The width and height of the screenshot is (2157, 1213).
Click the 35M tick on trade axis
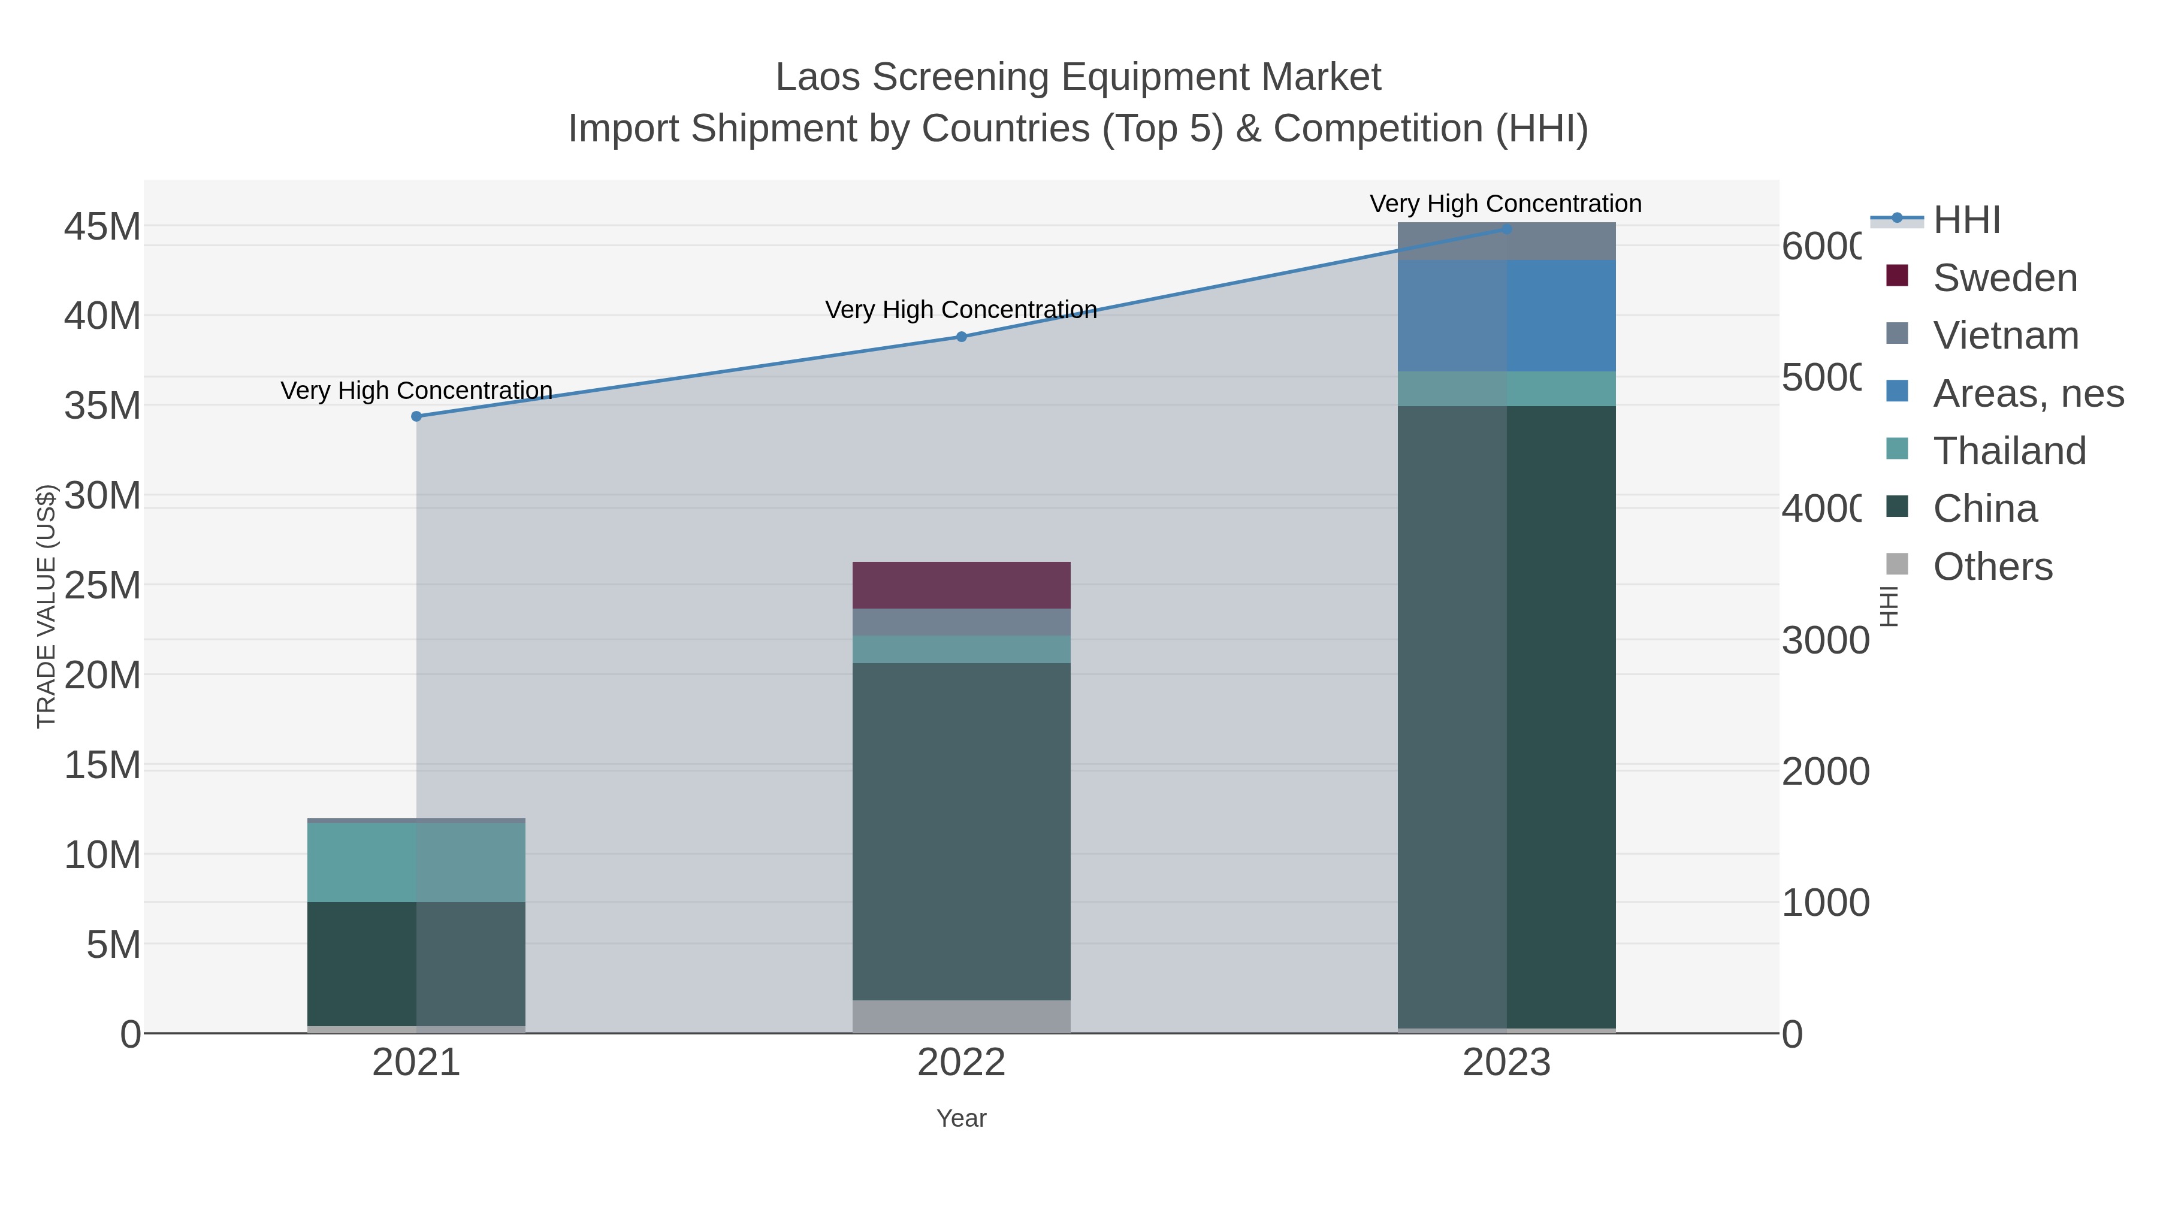(102, 406)
